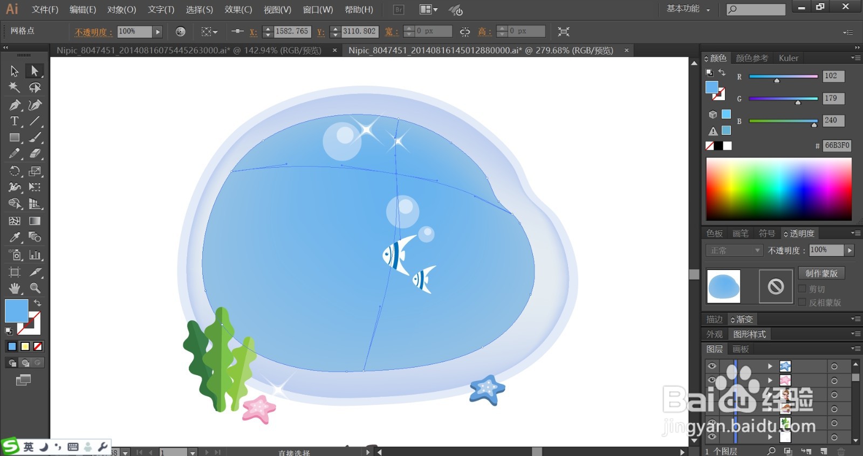
Task: Select the Selection tool (black arrow)
Action: [x=15, y=71]
